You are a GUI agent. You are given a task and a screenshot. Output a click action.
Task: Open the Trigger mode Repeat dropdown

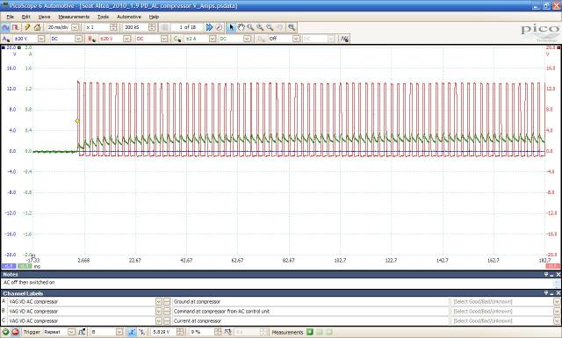(x=71, y=332)
